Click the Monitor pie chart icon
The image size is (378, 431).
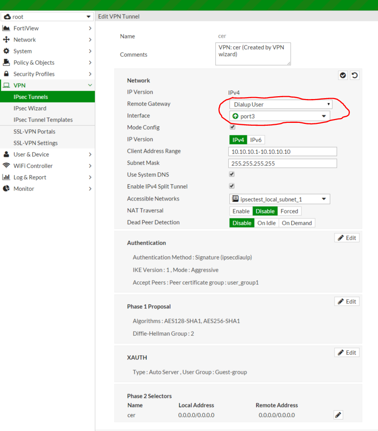tap(6, 189)
